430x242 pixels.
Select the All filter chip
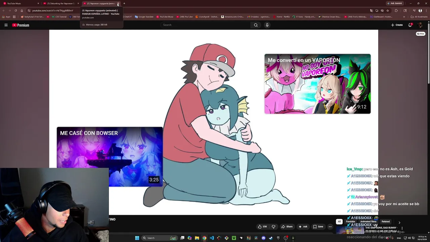tap(339, 221)
